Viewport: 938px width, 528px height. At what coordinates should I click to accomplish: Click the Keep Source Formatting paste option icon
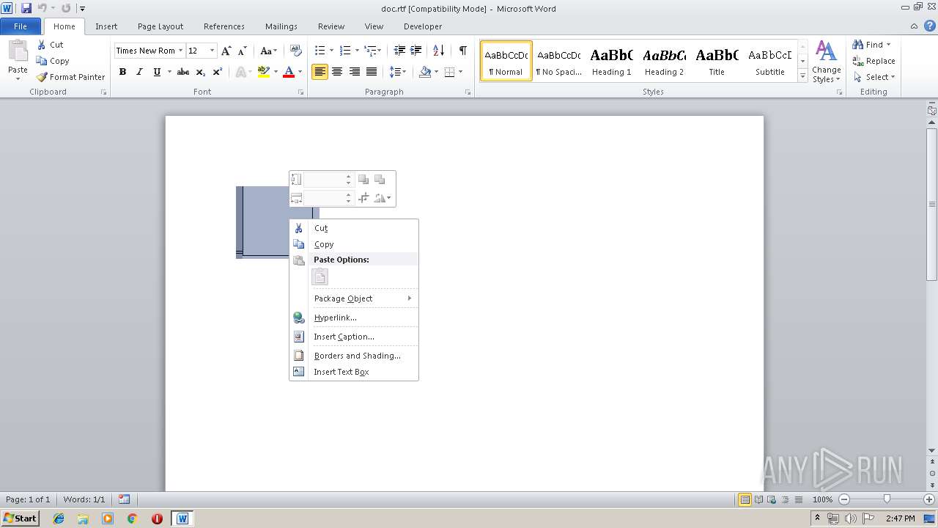[320, 276]
